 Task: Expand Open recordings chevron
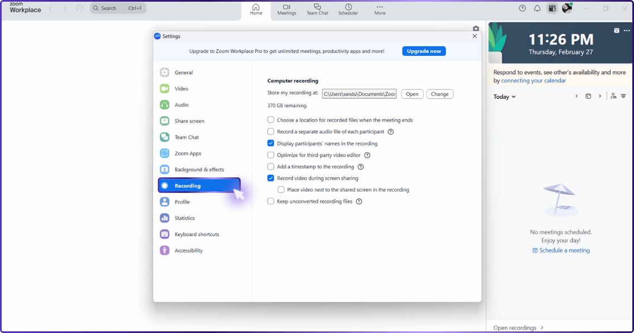542,328
